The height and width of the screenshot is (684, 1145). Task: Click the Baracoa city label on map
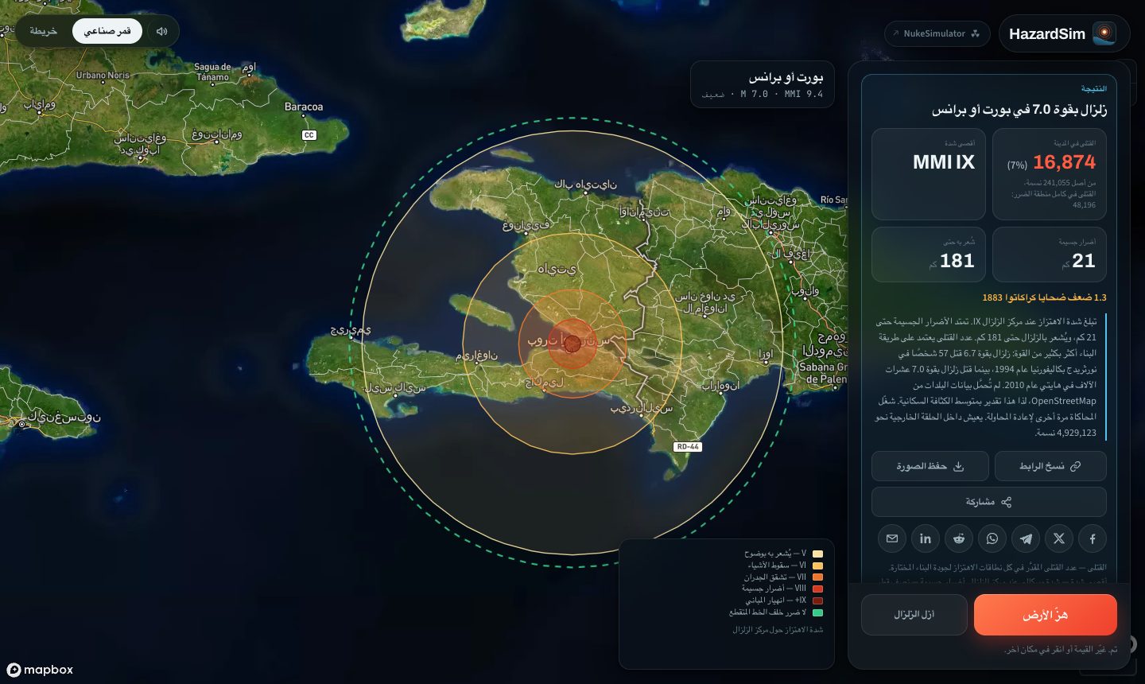click(x=304, y=107)
